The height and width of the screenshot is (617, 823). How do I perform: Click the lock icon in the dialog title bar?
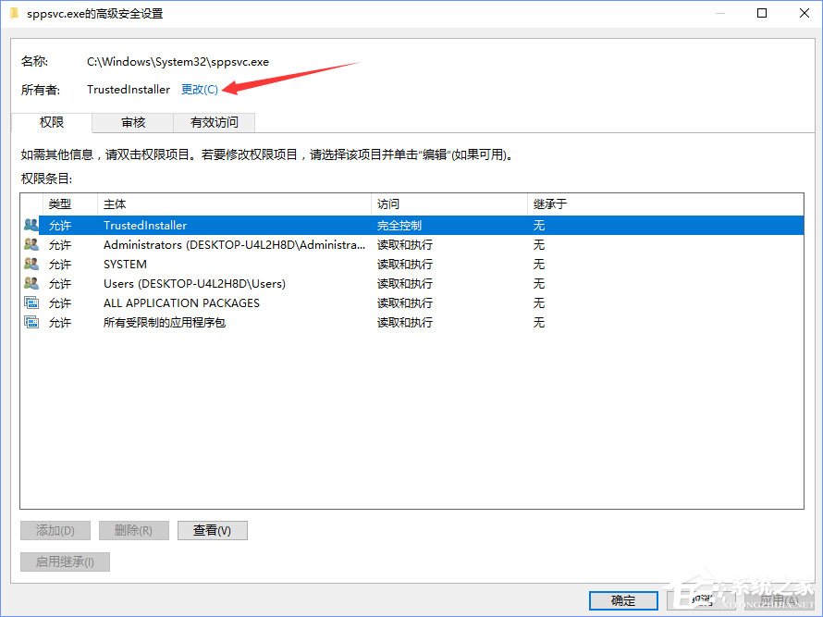coord(13,13)
